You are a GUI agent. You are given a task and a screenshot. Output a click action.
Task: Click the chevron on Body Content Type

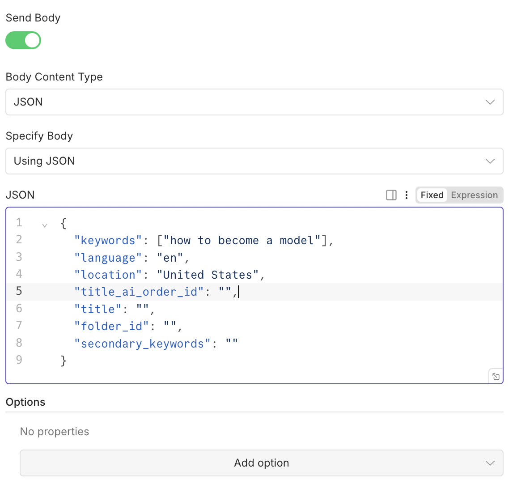point(490,102)
